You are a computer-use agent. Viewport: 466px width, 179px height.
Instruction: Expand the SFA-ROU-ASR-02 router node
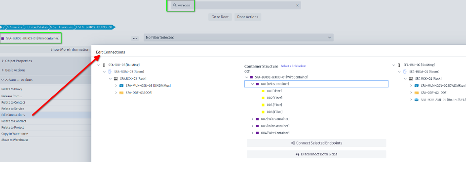(411, 100)
